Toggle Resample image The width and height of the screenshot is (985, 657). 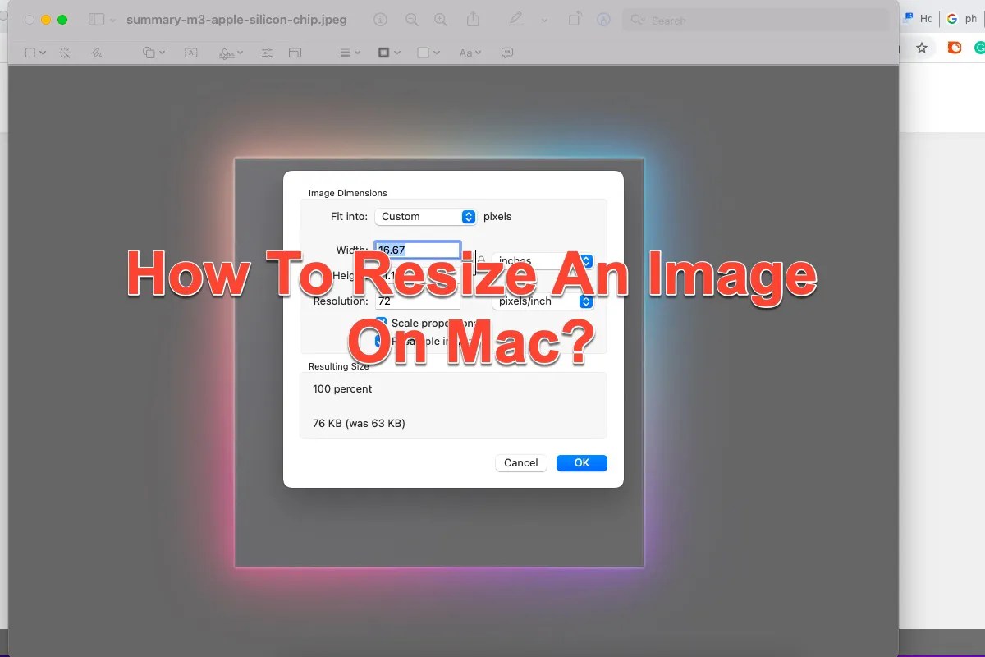(x=380, y=341)
